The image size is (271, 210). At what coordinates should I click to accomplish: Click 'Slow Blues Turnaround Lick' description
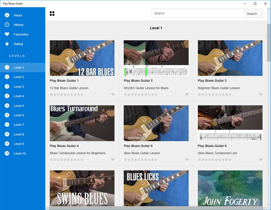[217, 153]
